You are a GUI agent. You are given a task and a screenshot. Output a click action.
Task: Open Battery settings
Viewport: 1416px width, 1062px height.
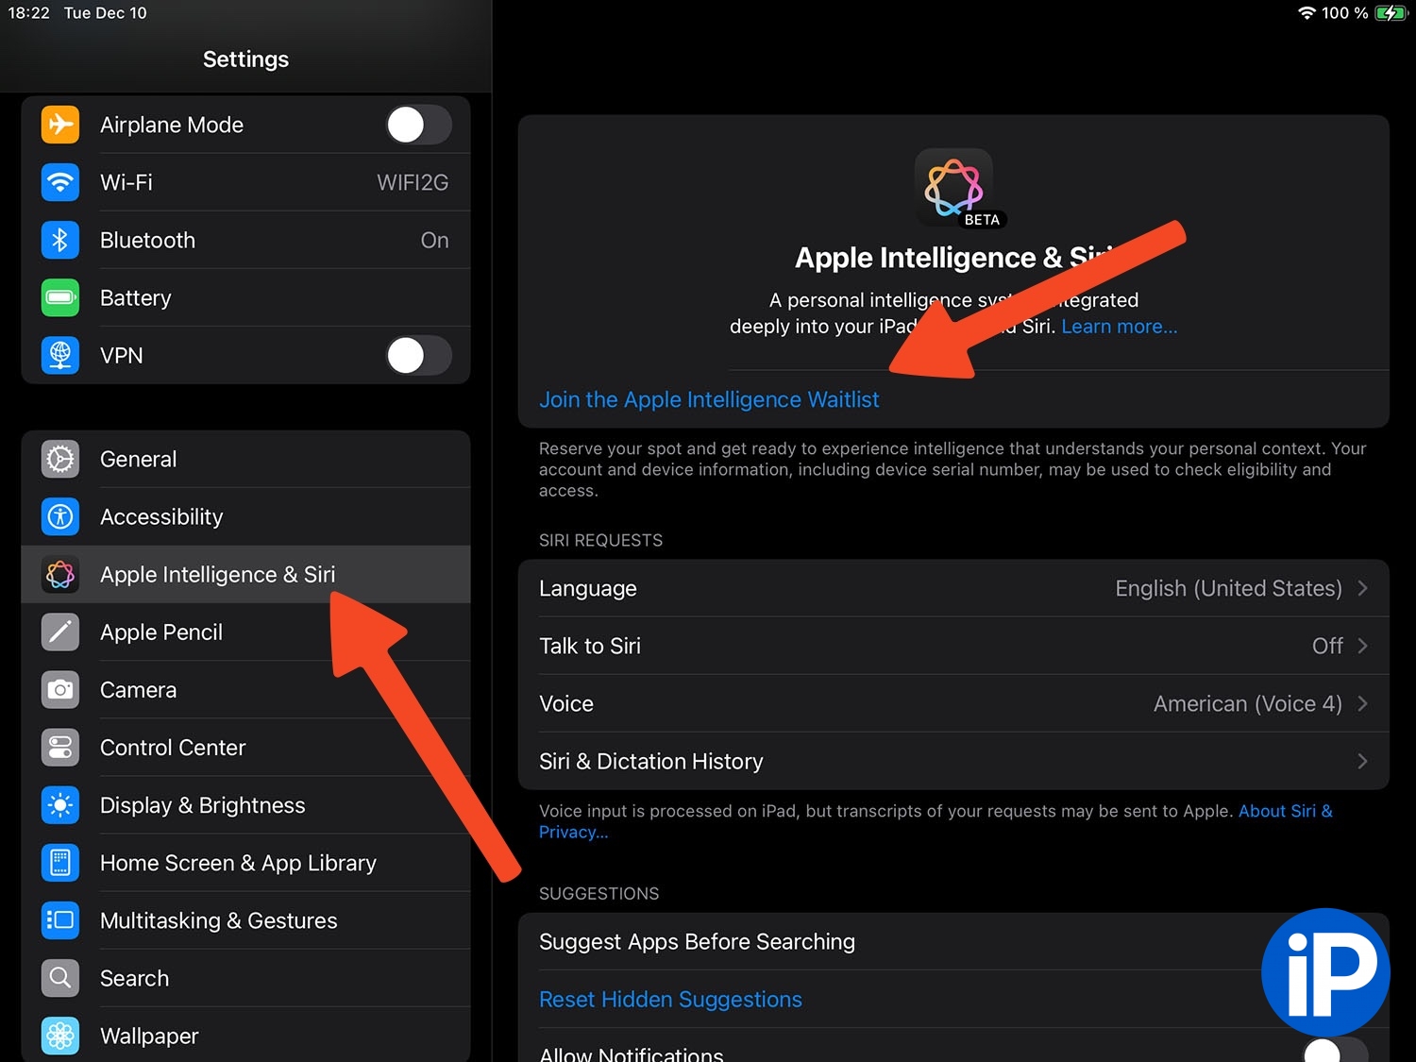pos(245,297)
